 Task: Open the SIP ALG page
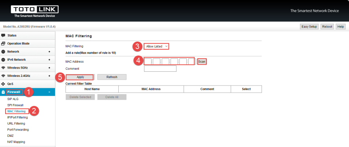[x=13, y=99]
